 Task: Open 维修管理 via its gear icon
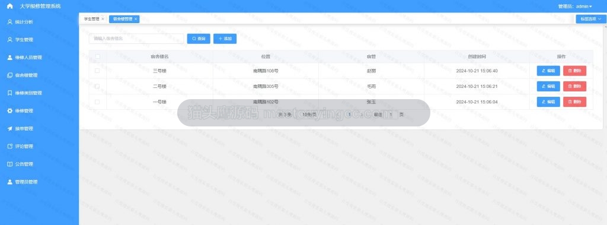tap(10, 111)
